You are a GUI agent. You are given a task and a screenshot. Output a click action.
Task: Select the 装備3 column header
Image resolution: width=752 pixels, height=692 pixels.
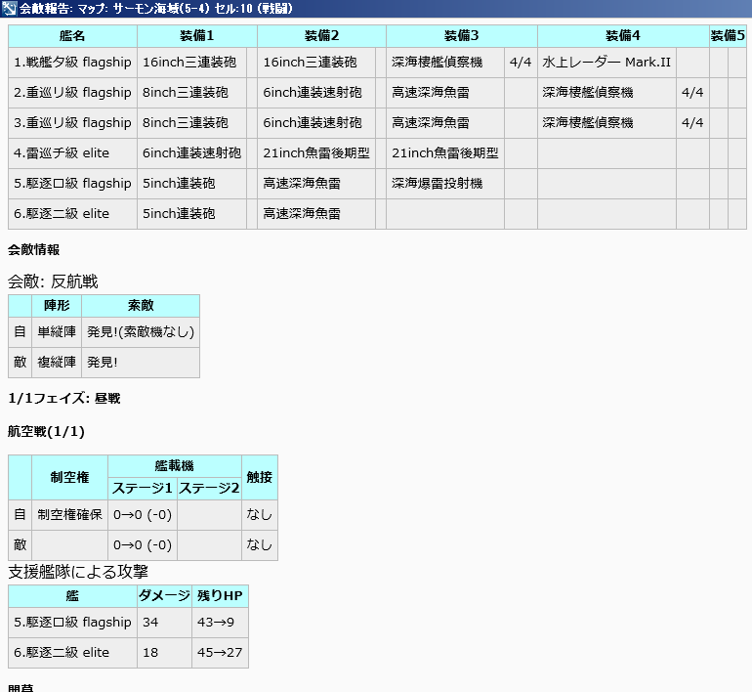coord(461,36)
